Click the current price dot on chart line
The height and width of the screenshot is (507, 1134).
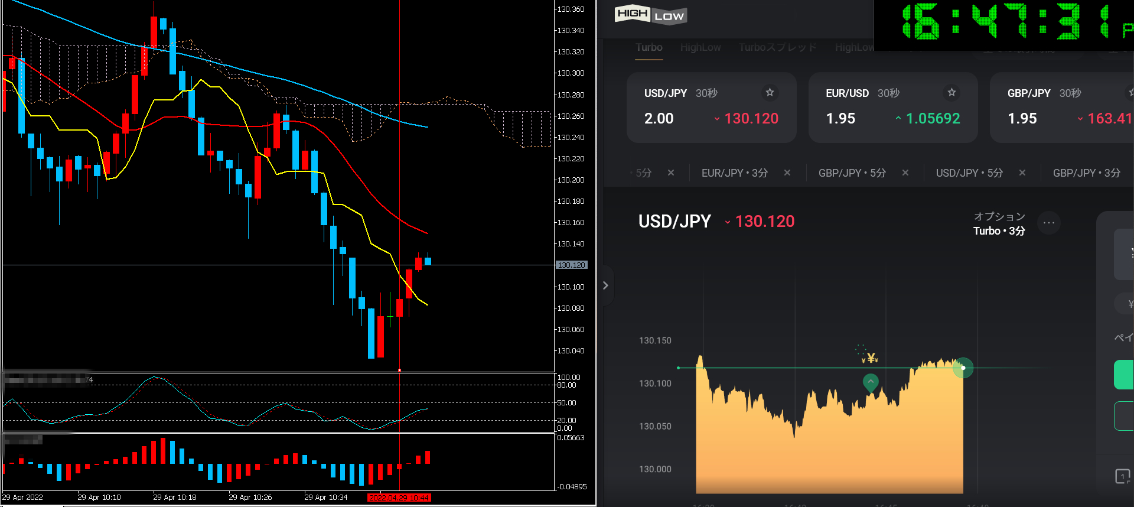pos(963,368)
